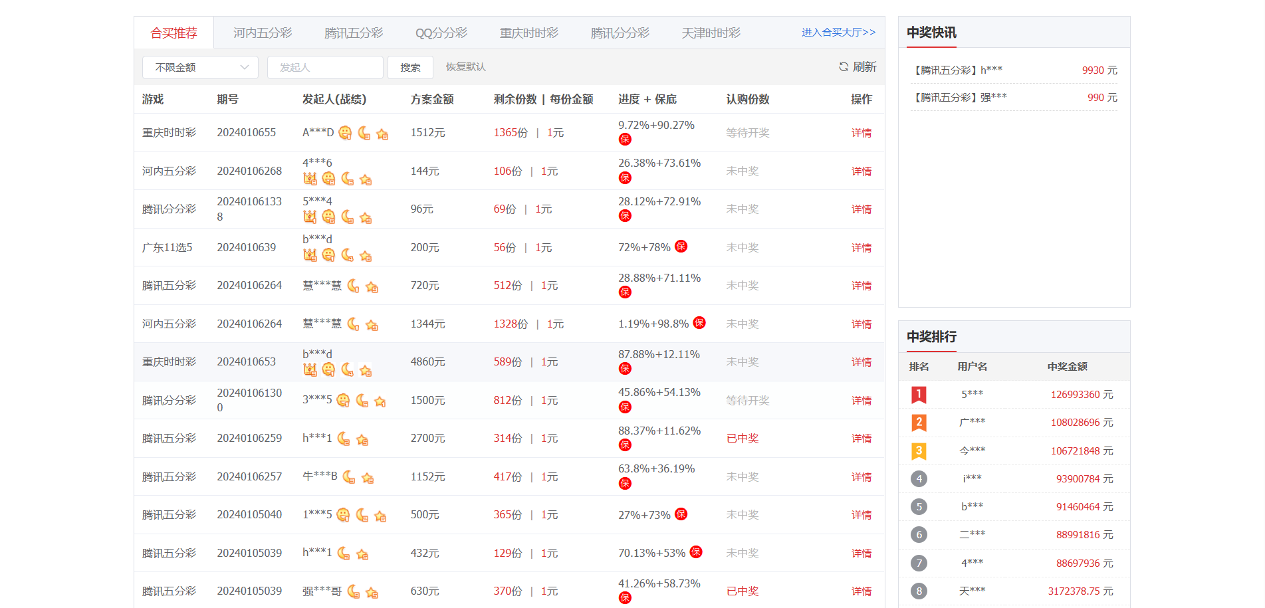Open 详情 for the 2700元 plan
Screen dimensions: 1265x608
coord(862,439)
